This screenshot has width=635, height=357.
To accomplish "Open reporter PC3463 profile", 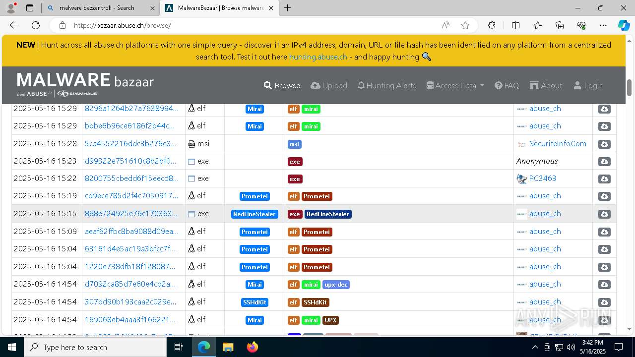I will click(543, 178).
